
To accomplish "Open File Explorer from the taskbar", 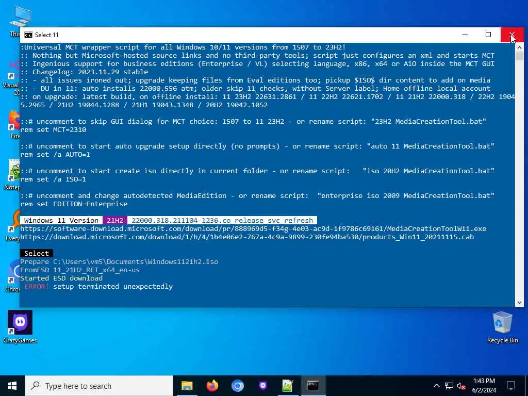I will (187, 386).
